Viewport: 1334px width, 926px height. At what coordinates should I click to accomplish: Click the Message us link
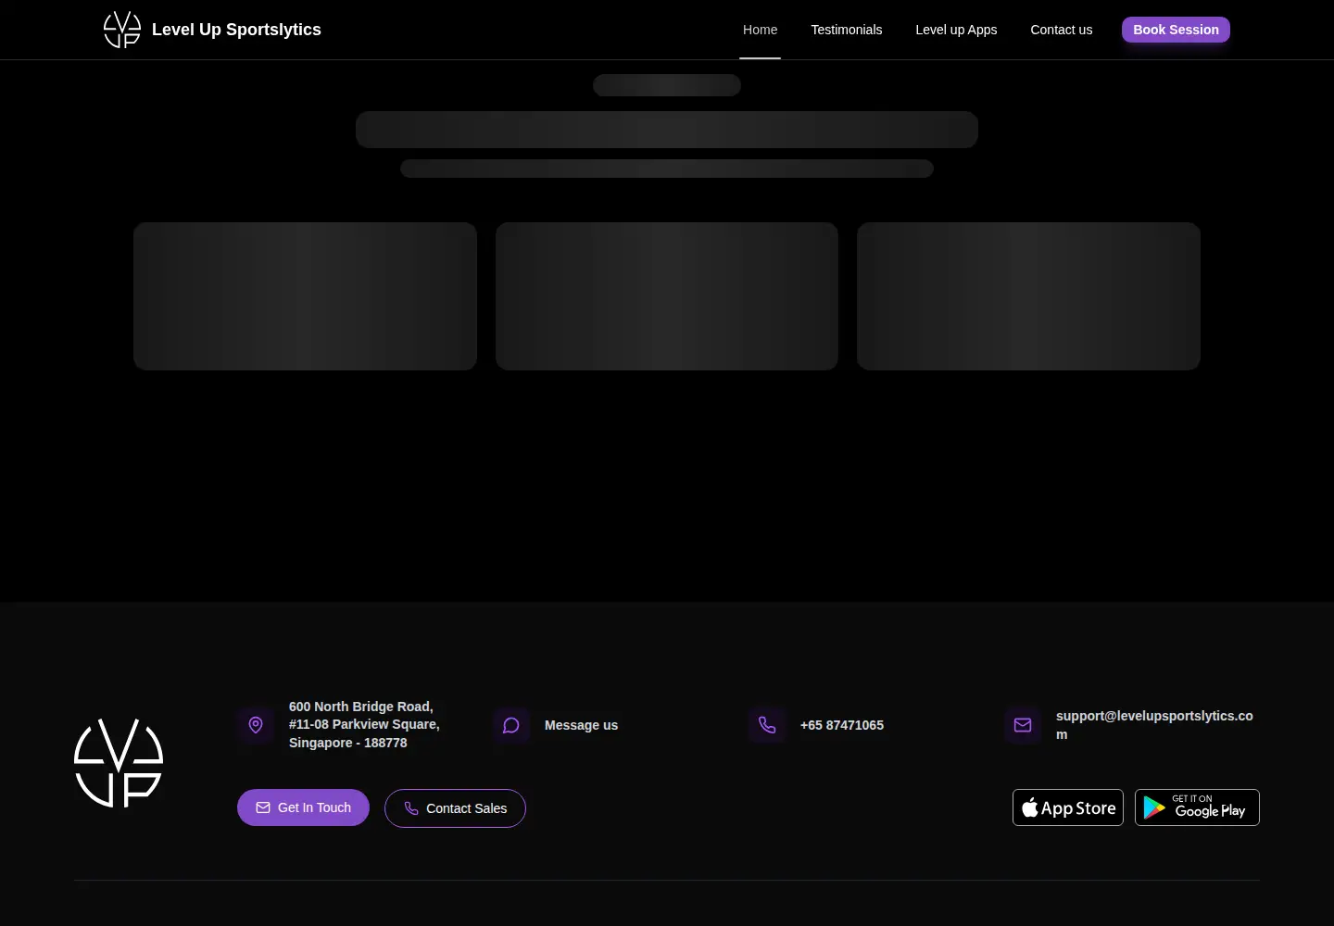(x=581, y=725)
